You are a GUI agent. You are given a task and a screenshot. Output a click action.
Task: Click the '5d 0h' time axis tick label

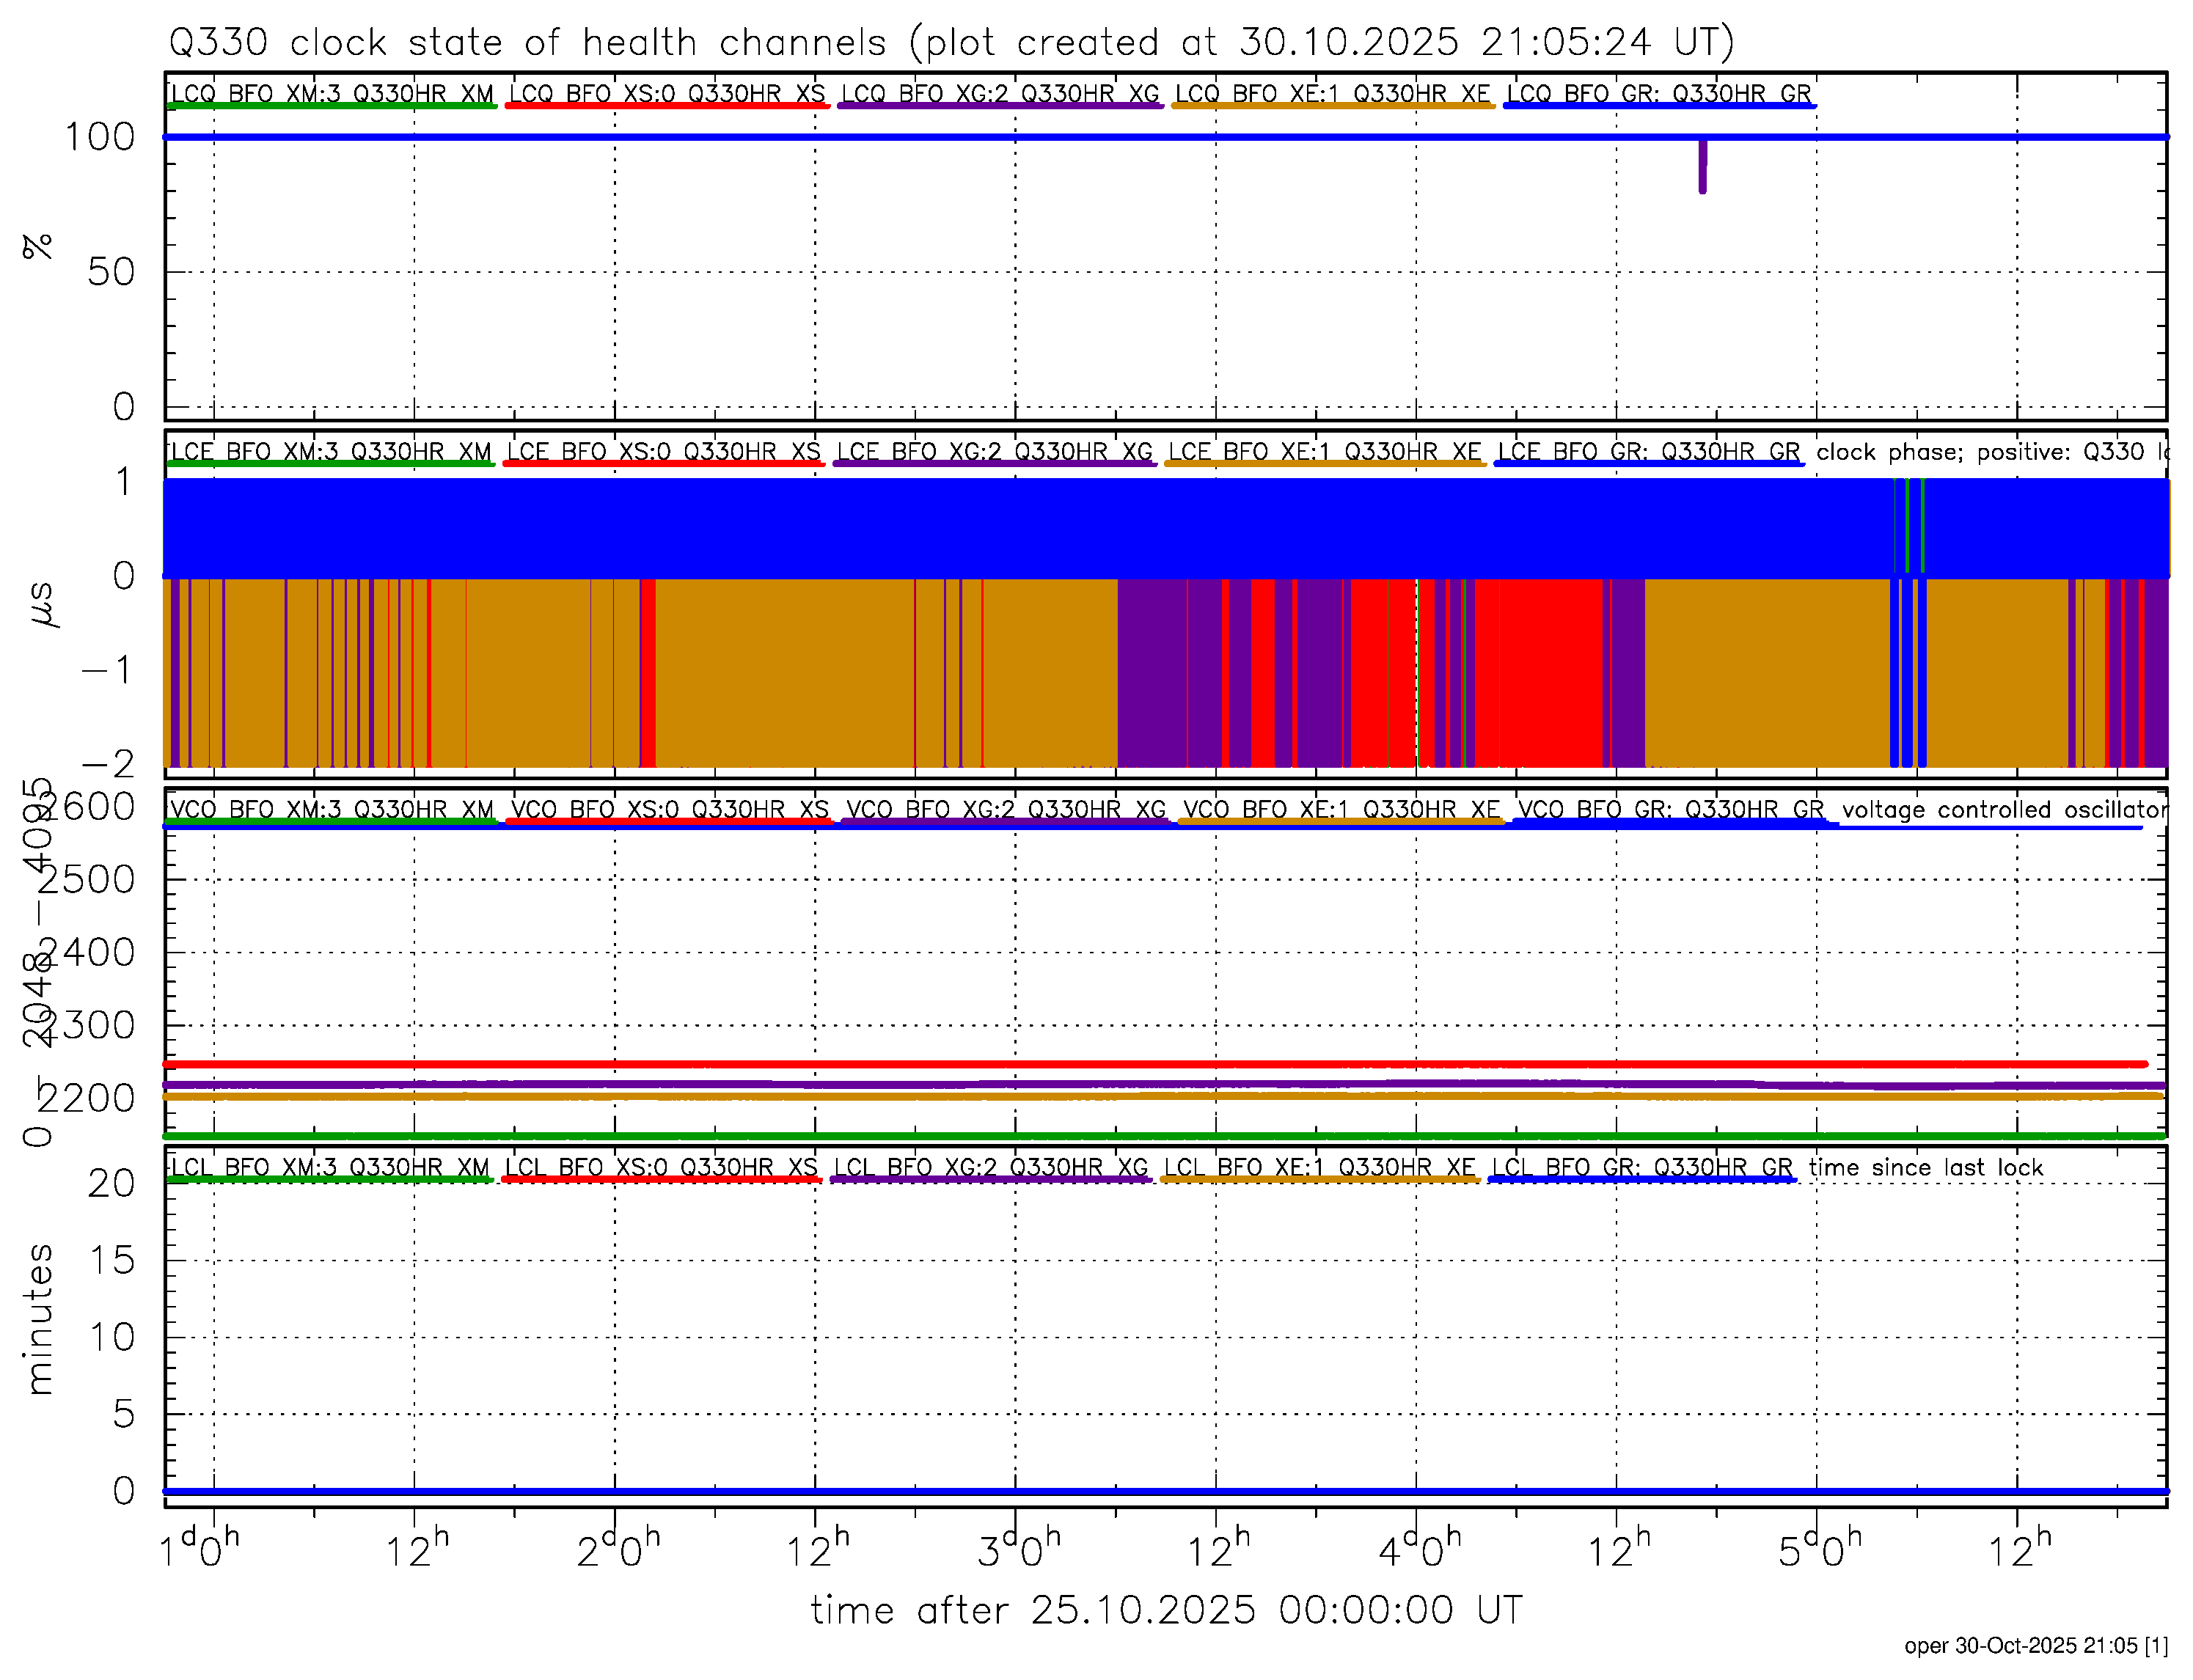coord(1818,1551)
